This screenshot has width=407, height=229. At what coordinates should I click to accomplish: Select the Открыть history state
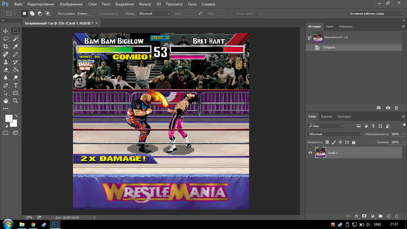click(354, 47)
